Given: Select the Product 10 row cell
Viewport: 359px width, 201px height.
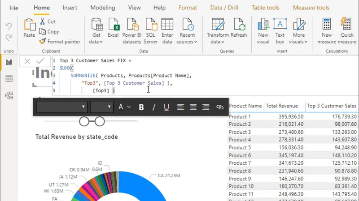Looking at the screenshot, I should 241,186.
